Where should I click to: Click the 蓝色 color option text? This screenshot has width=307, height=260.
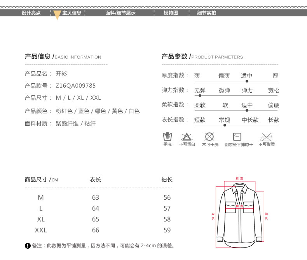[84, 111]
